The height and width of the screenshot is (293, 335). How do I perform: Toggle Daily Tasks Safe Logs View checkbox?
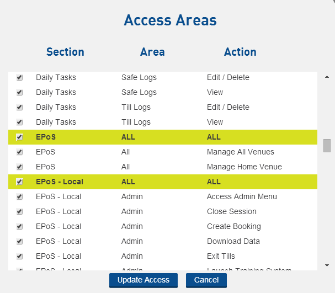click(x=20, y=93)
